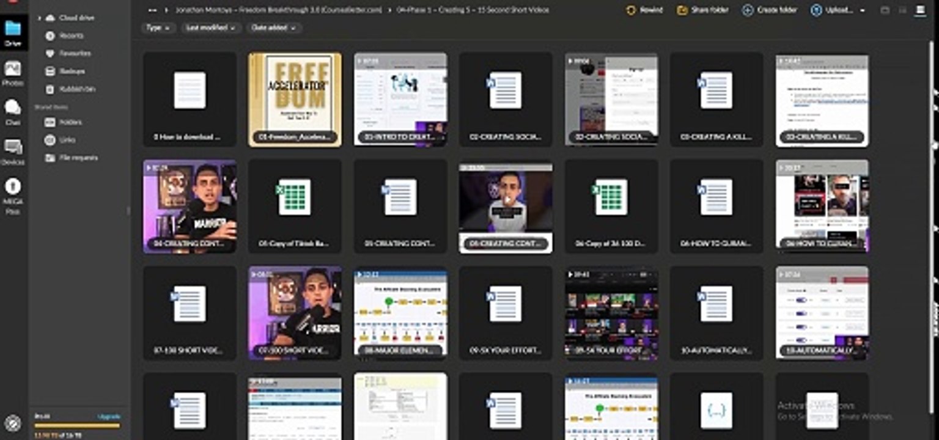Image resolution: width=939 pixels, height=440 pixels.
Task: Select the 06-Copy of 24 100 spreadsheet
Action: 611,206
